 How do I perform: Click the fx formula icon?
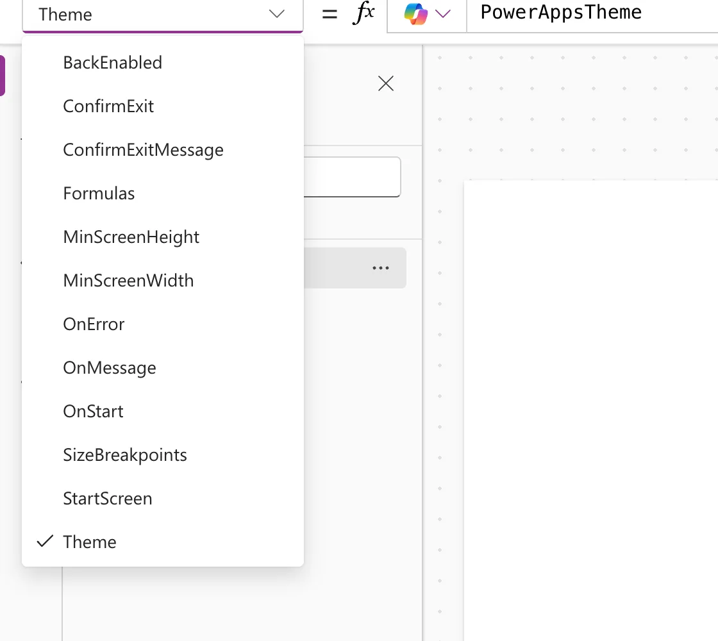pyautogui.click(x=363, y=13)
